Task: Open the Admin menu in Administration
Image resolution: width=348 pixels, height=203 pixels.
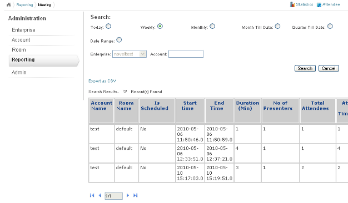Action: tap(19, 73)
